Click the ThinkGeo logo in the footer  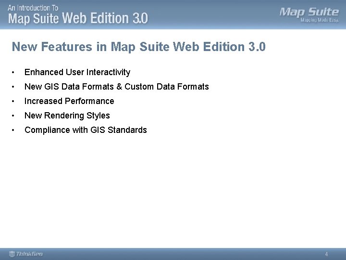[25, 254]
